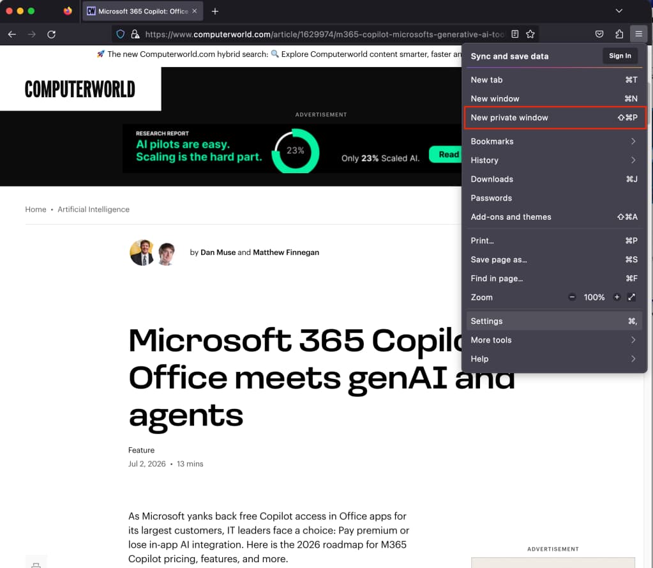653x568 pixels.
Task: Increase zoom with plus button
Action: click(617, 297)
